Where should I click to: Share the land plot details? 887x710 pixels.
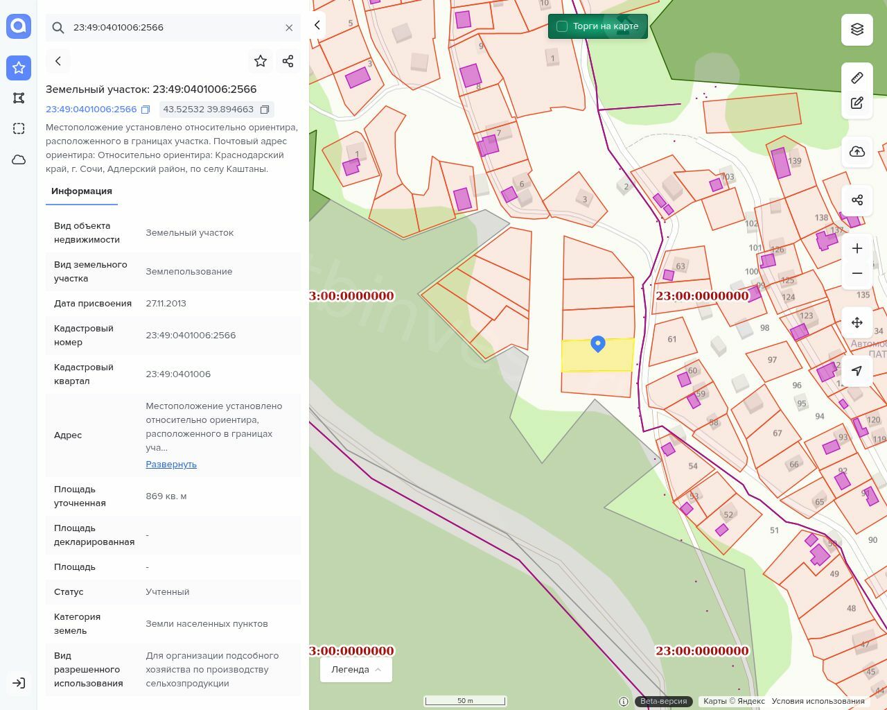coord(288,61)
